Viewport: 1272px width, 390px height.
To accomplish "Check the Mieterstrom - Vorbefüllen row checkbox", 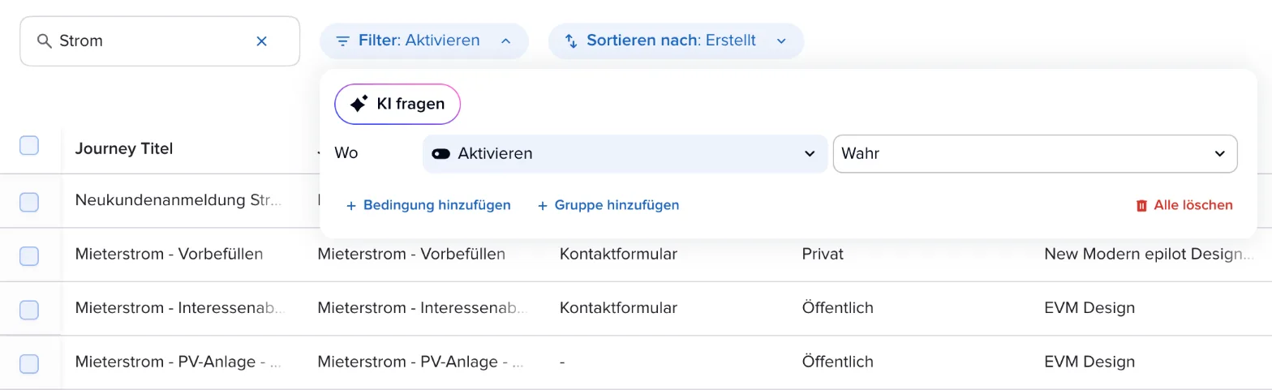I will click(x=29, y=256).
